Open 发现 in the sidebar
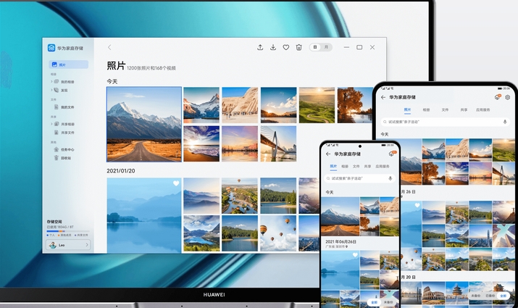The width and height of the screenshot is (518, 308). point(64,90)
